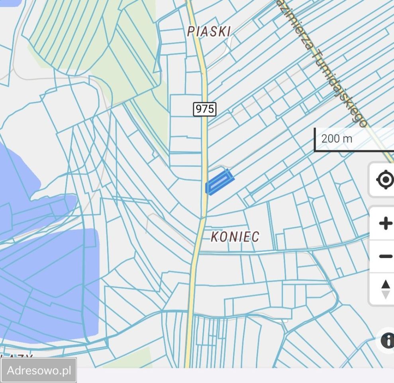
Task: Click the 200 m scale bar
Action: [x=336, y=139]
